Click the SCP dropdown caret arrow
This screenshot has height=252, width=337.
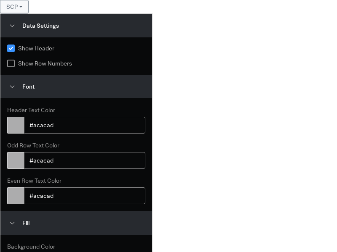(21, 7)
